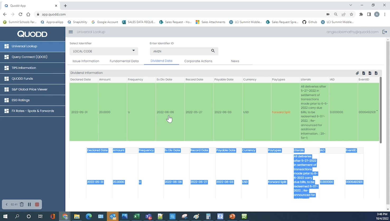The height and width of the screenshot is (221, 390).
Task: Open Excel from the Windows taskbar
Action: coord(136,217)
